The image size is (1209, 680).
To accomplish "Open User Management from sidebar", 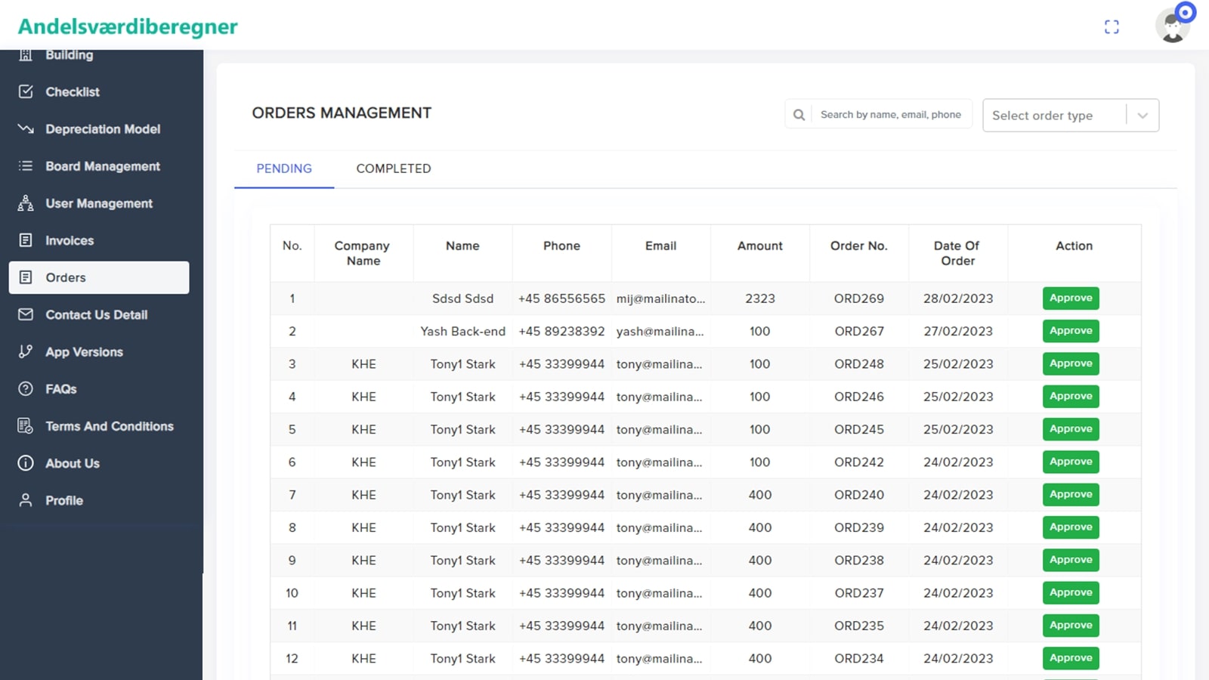I will (x=98, y=203).
